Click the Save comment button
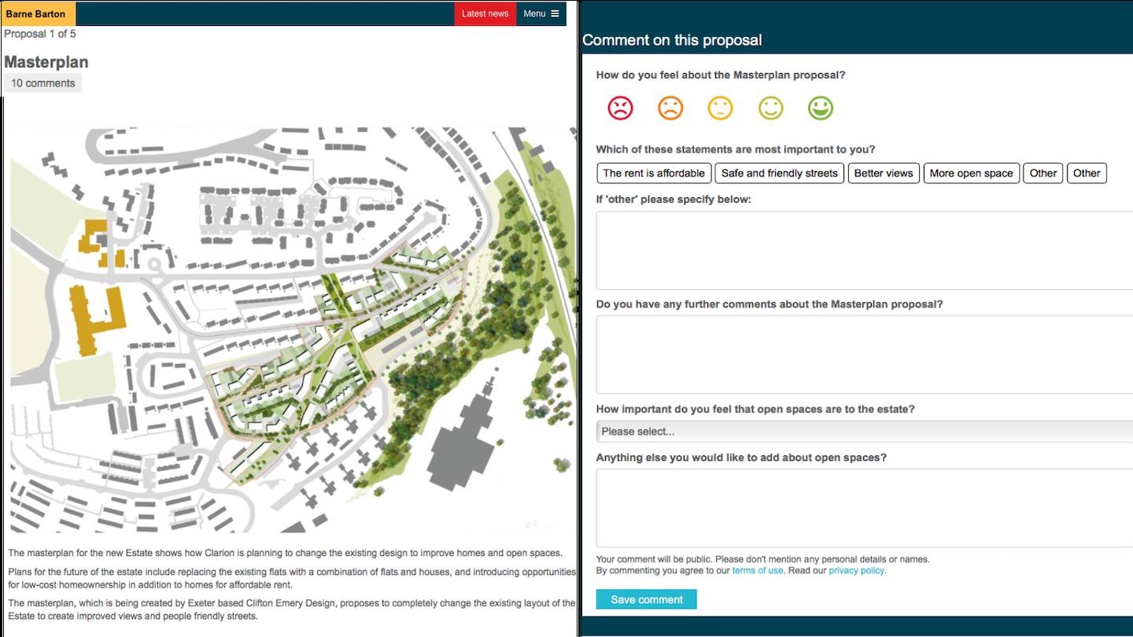Image resolution: width=1133 pixels, height=637 pixels. 646,599
